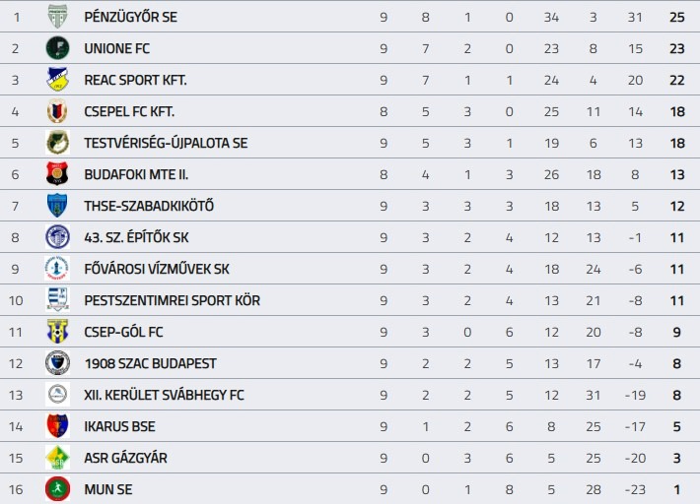
Task: Click the Pénzügyőr SE team crest
Action: 57,17
